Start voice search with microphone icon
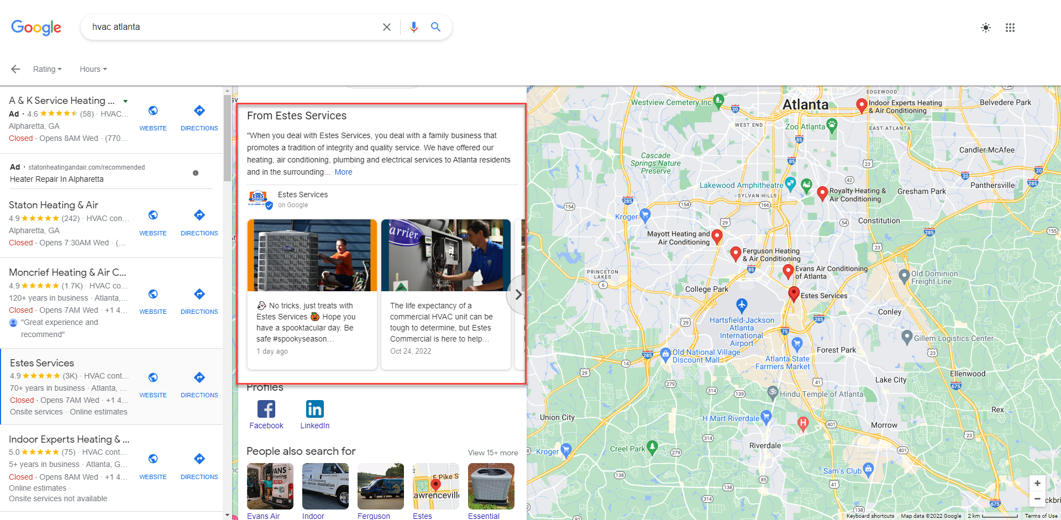This screenshot has height=520, width=1061. coord(414,27)
